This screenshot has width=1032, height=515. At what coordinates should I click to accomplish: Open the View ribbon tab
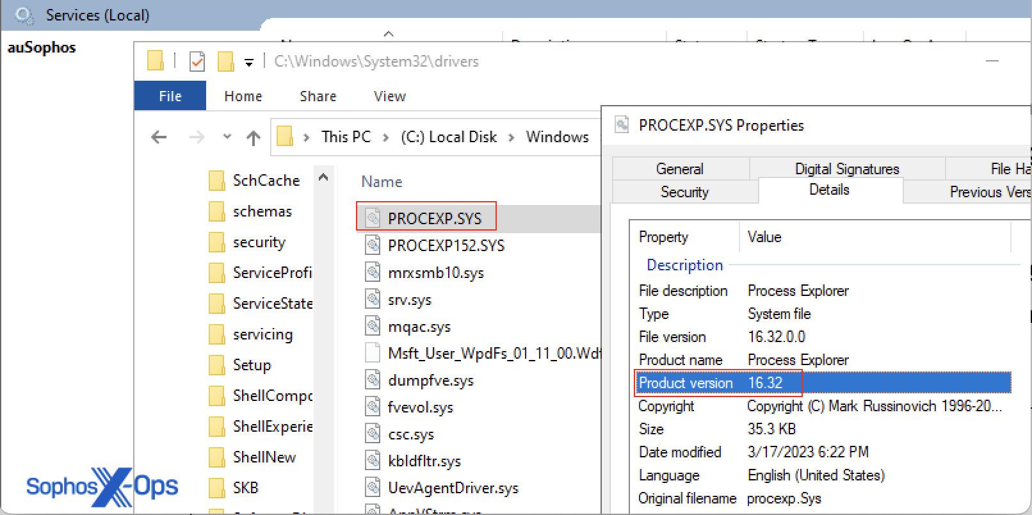[390, 96]
